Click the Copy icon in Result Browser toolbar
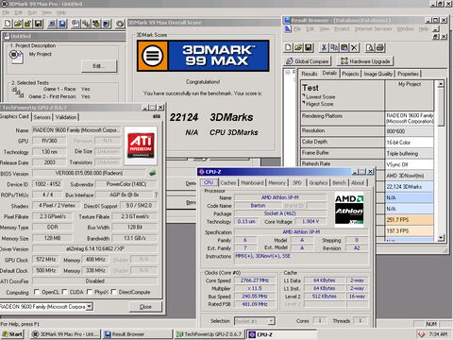The image size is (453, 340). (334, 47)
